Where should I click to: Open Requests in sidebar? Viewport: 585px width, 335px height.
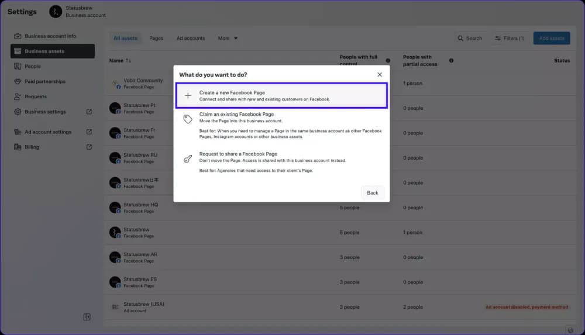click(36, 96)
